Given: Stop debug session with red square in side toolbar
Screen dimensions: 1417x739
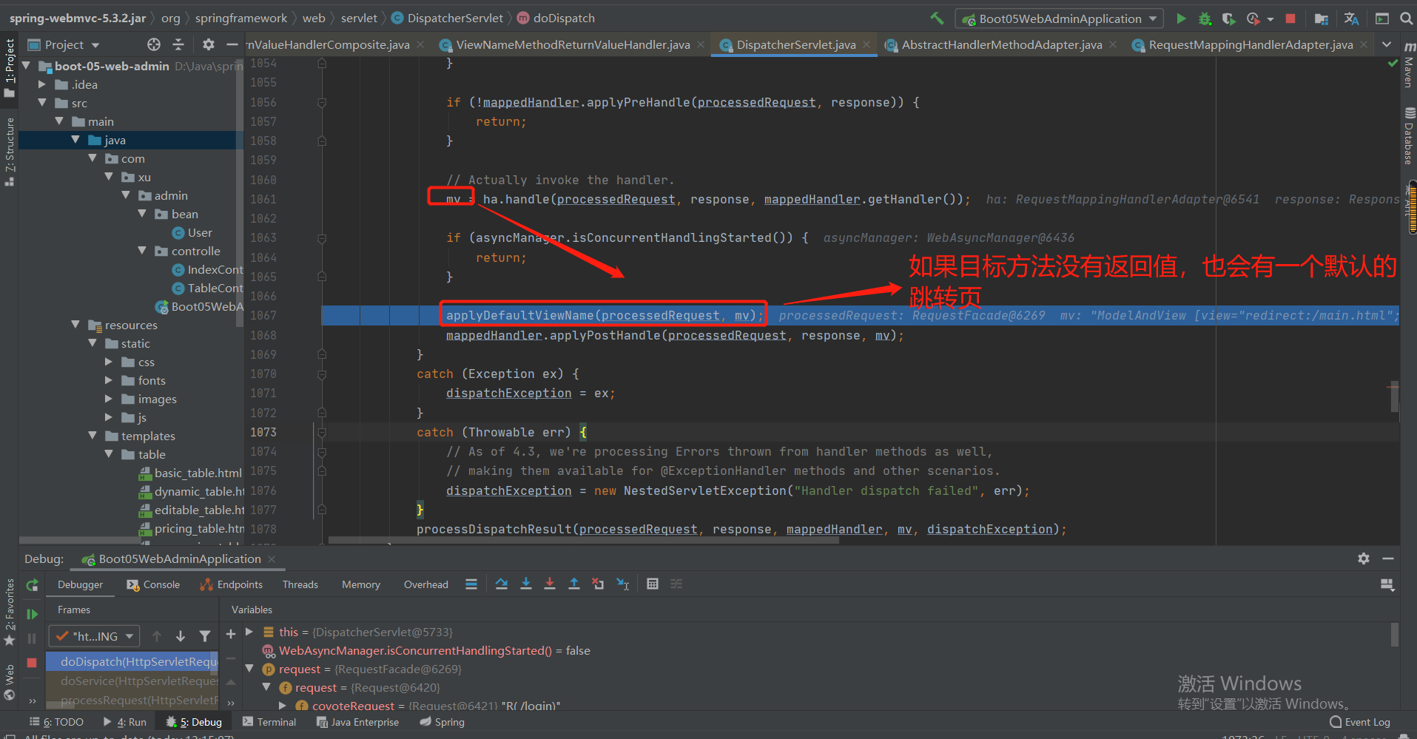Looking at the screenshot, I should [x=32, y=663].
